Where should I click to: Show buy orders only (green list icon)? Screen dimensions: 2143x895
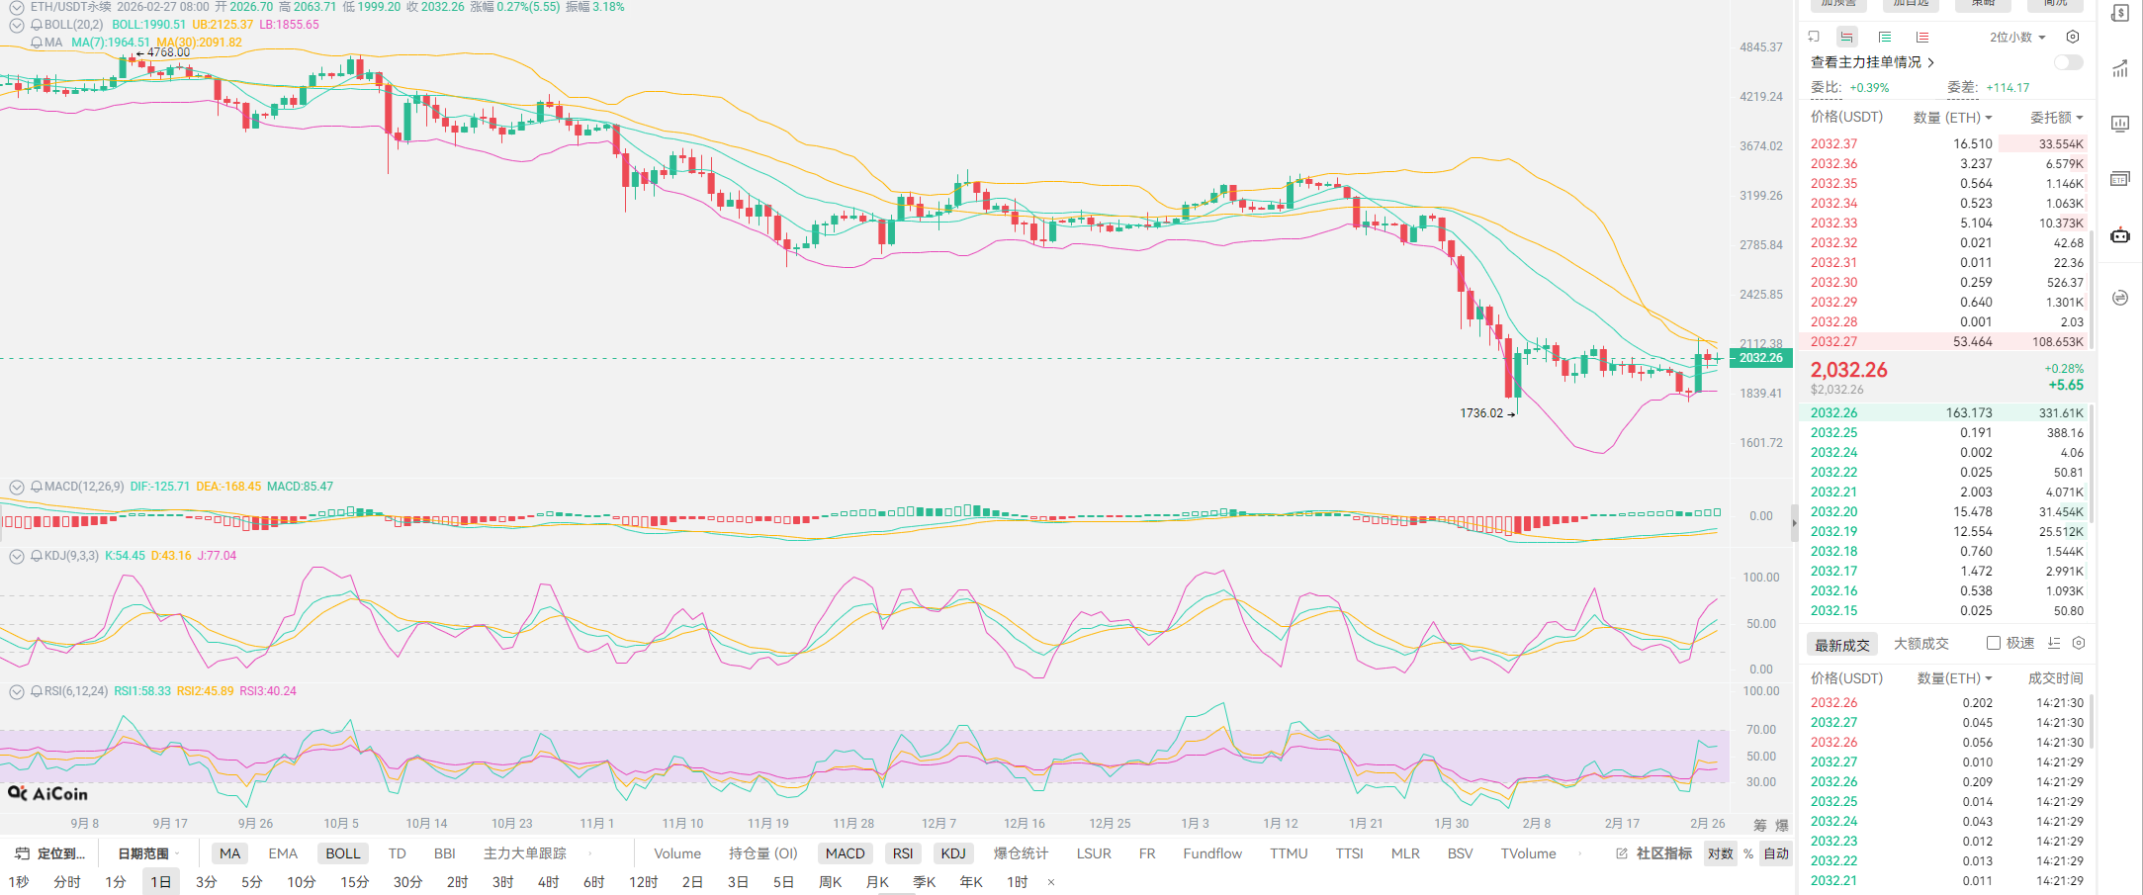click(x=1885, y=37)
